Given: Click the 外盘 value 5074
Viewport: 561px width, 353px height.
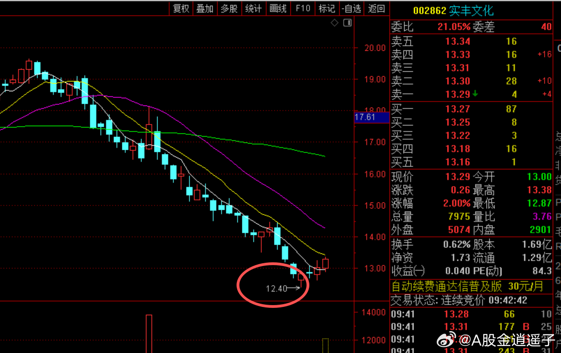Looking at the screenshot, I should tap(460, 230).
